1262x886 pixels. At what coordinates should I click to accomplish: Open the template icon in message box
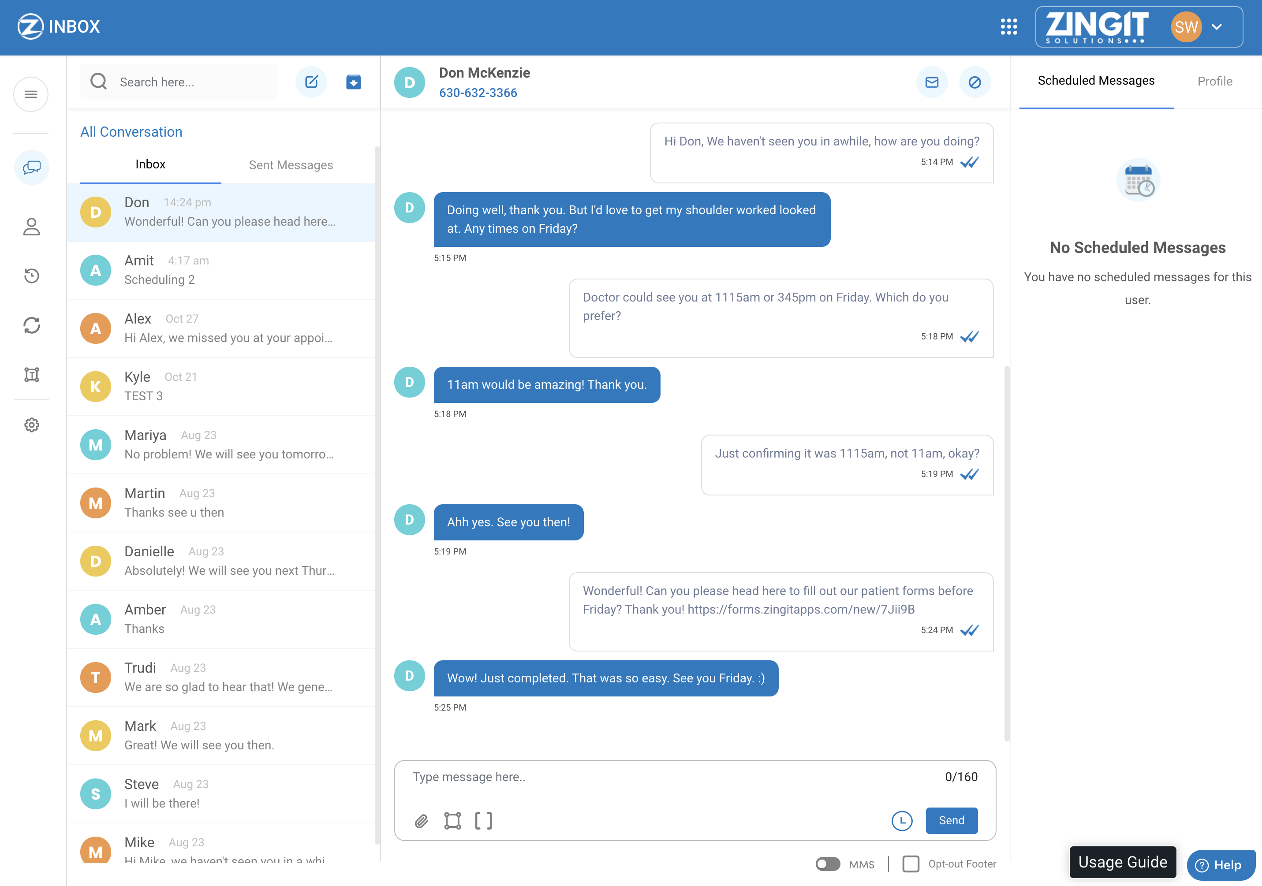tap(452, 821)
